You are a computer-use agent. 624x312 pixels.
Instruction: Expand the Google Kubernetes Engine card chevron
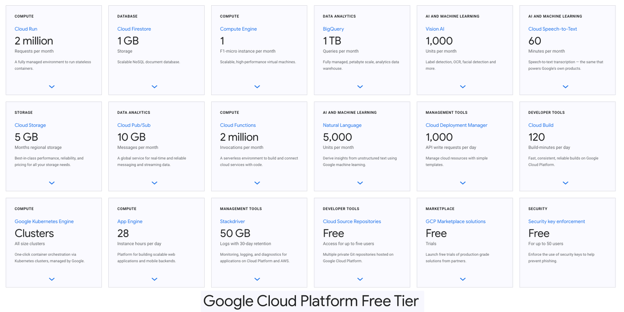(51, 279)
